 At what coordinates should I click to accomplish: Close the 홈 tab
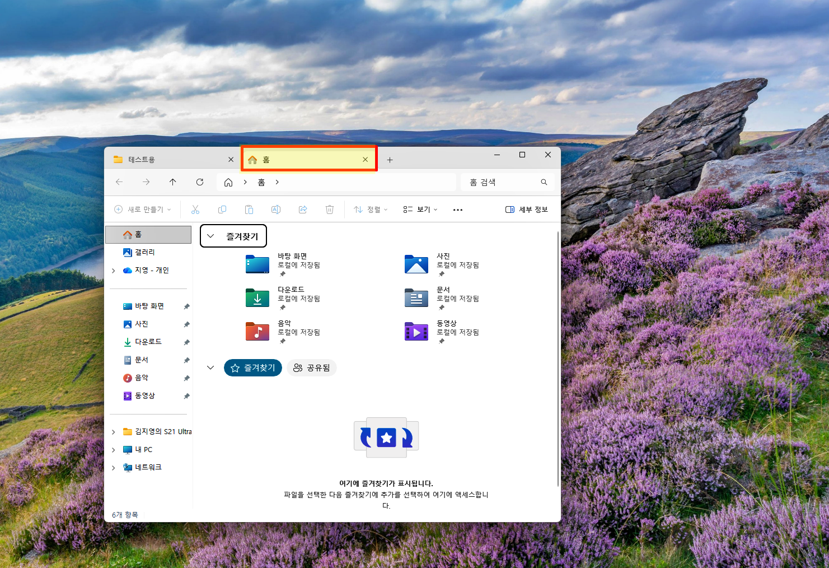coord(365,160)
